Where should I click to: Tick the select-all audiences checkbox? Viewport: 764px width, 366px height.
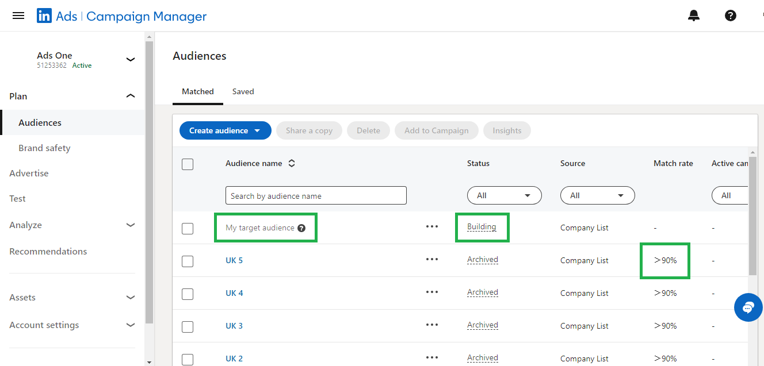188,164
